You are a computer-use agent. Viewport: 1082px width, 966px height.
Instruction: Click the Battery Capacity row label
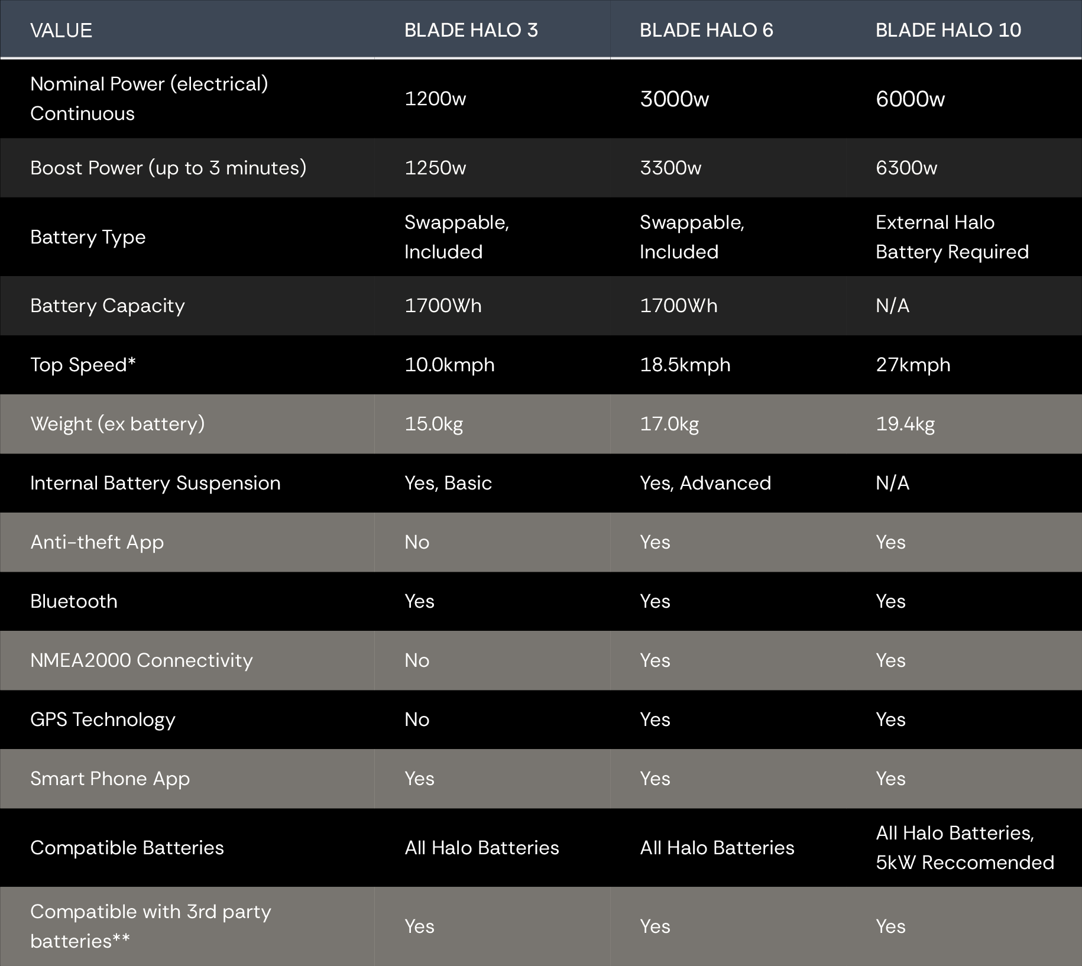point(108,306)
